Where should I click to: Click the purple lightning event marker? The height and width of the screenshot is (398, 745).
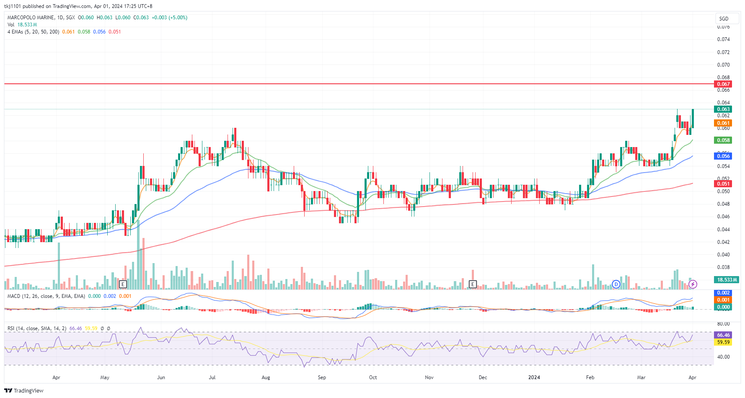pyautogui.click(x=693, y=284)
